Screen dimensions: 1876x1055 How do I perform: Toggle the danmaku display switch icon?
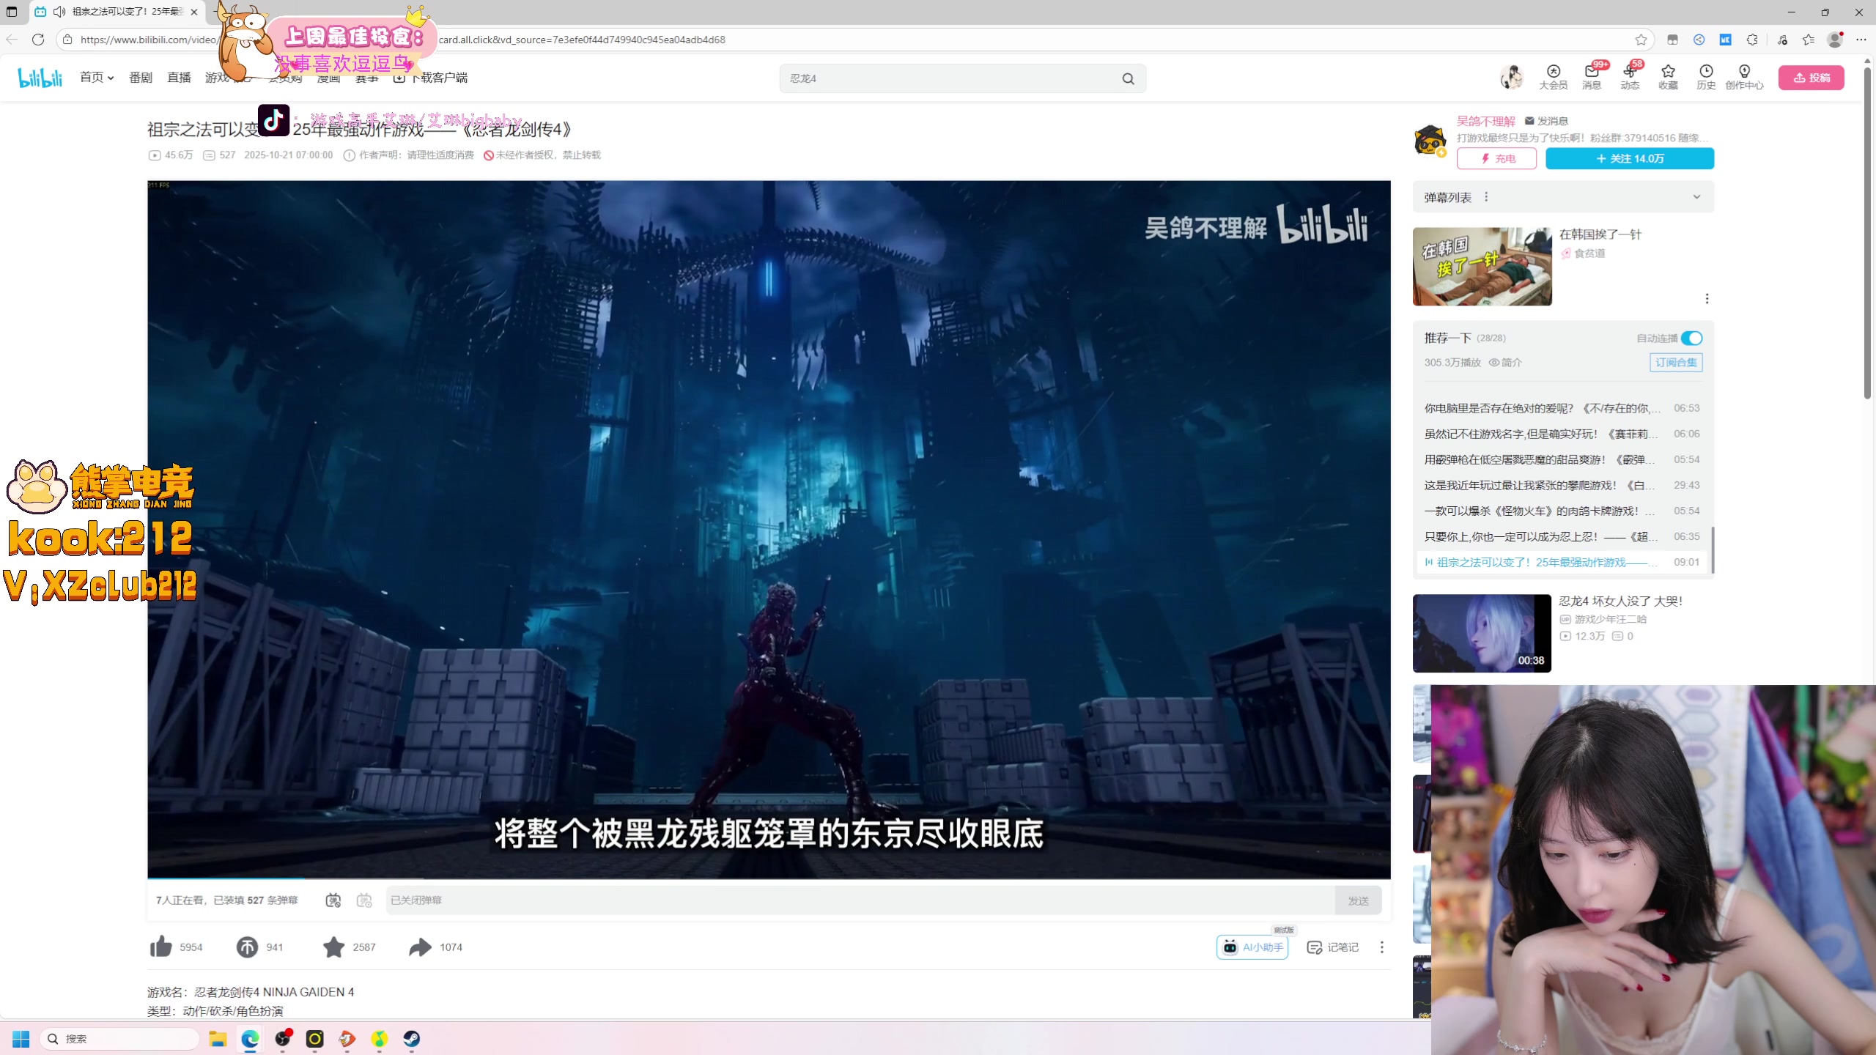click(x=333, y=900)
